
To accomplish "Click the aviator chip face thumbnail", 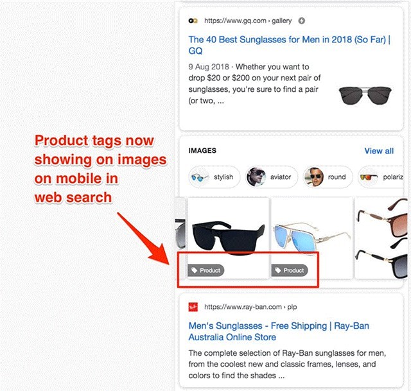I will pos(256,177).
